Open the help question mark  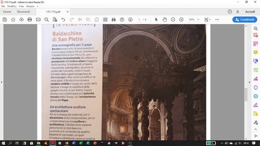coord(230,12)
